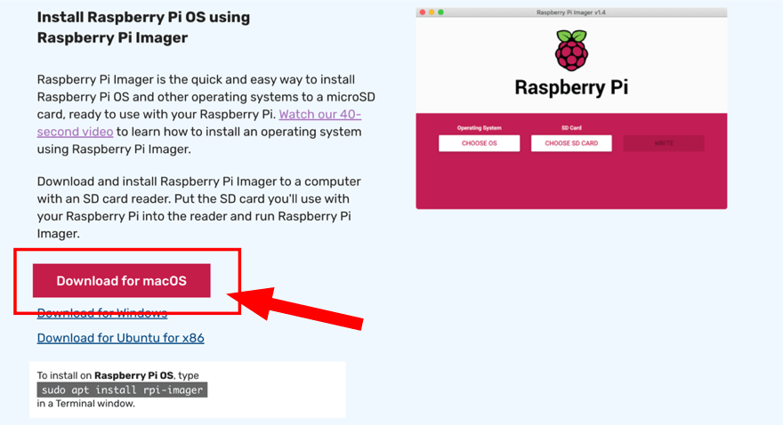Click the large 'Raspberry Pi' title in Imager
This screenshot has width=783, height=426.
pos(571,87)
